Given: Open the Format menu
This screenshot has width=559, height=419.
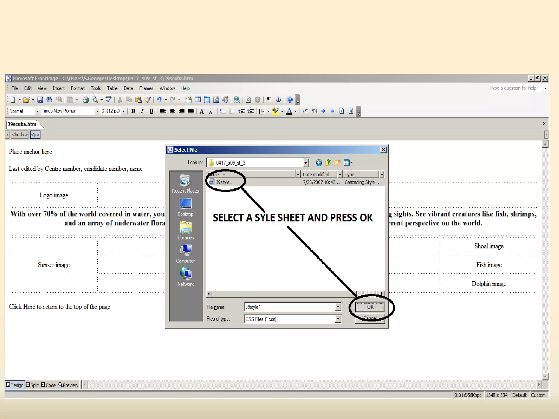Looking at the screenshot, I should coord(78,88).
